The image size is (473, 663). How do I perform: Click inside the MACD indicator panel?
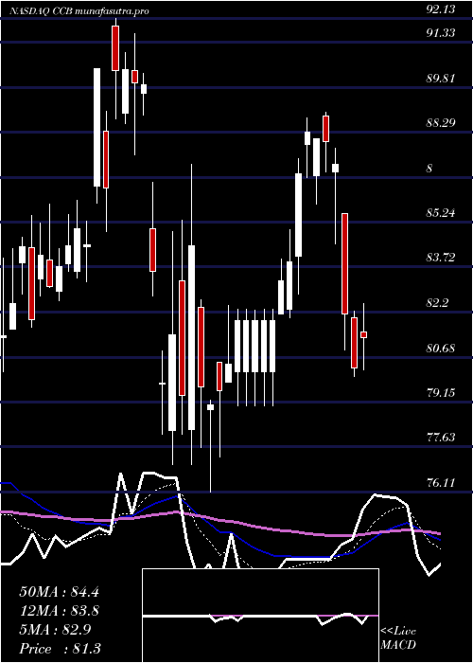(260, 616)
